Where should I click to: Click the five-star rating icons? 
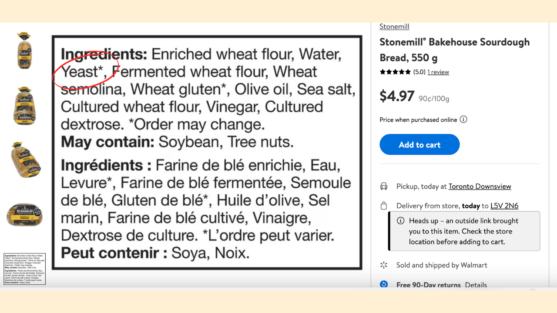(x=395, y=72)
